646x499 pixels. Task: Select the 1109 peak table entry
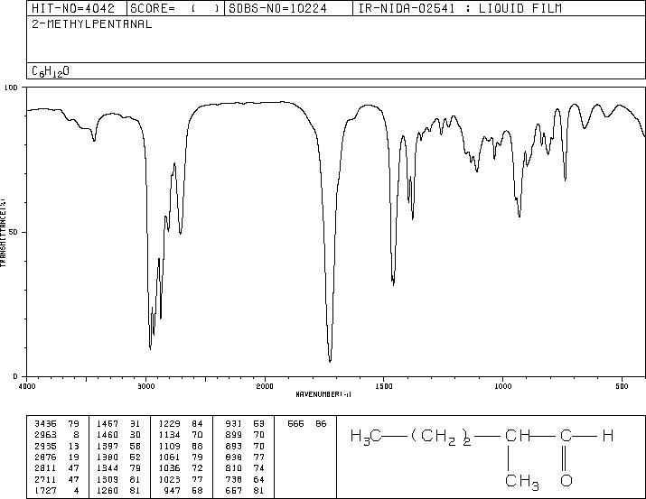pyautogui.click(x=181, y=446)
